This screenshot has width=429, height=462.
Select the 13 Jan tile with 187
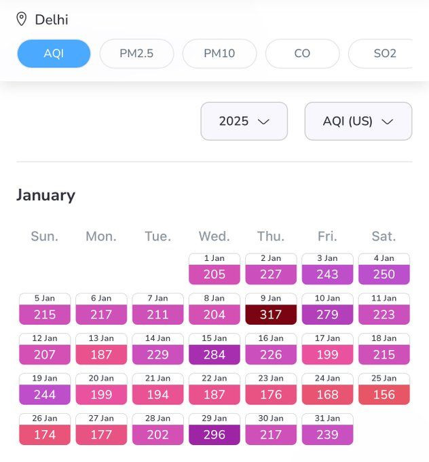point(101,349)
